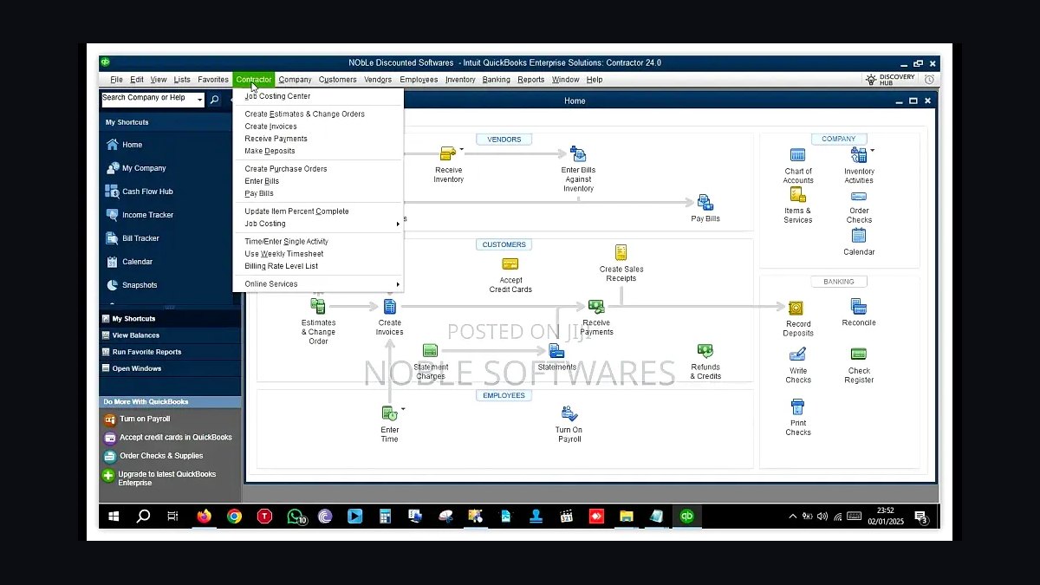Open Firefox from the taskbar
Image resolution: width=1040 pixels, height=585 pixels.
tap(204, 517)
